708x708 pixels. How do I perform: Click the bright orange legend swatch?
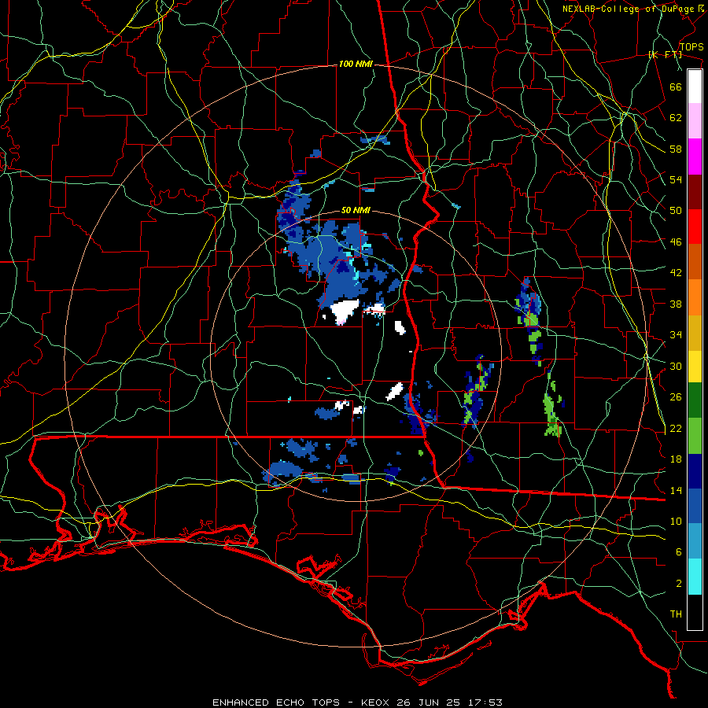pyautogui.click(x=695, y=297)
